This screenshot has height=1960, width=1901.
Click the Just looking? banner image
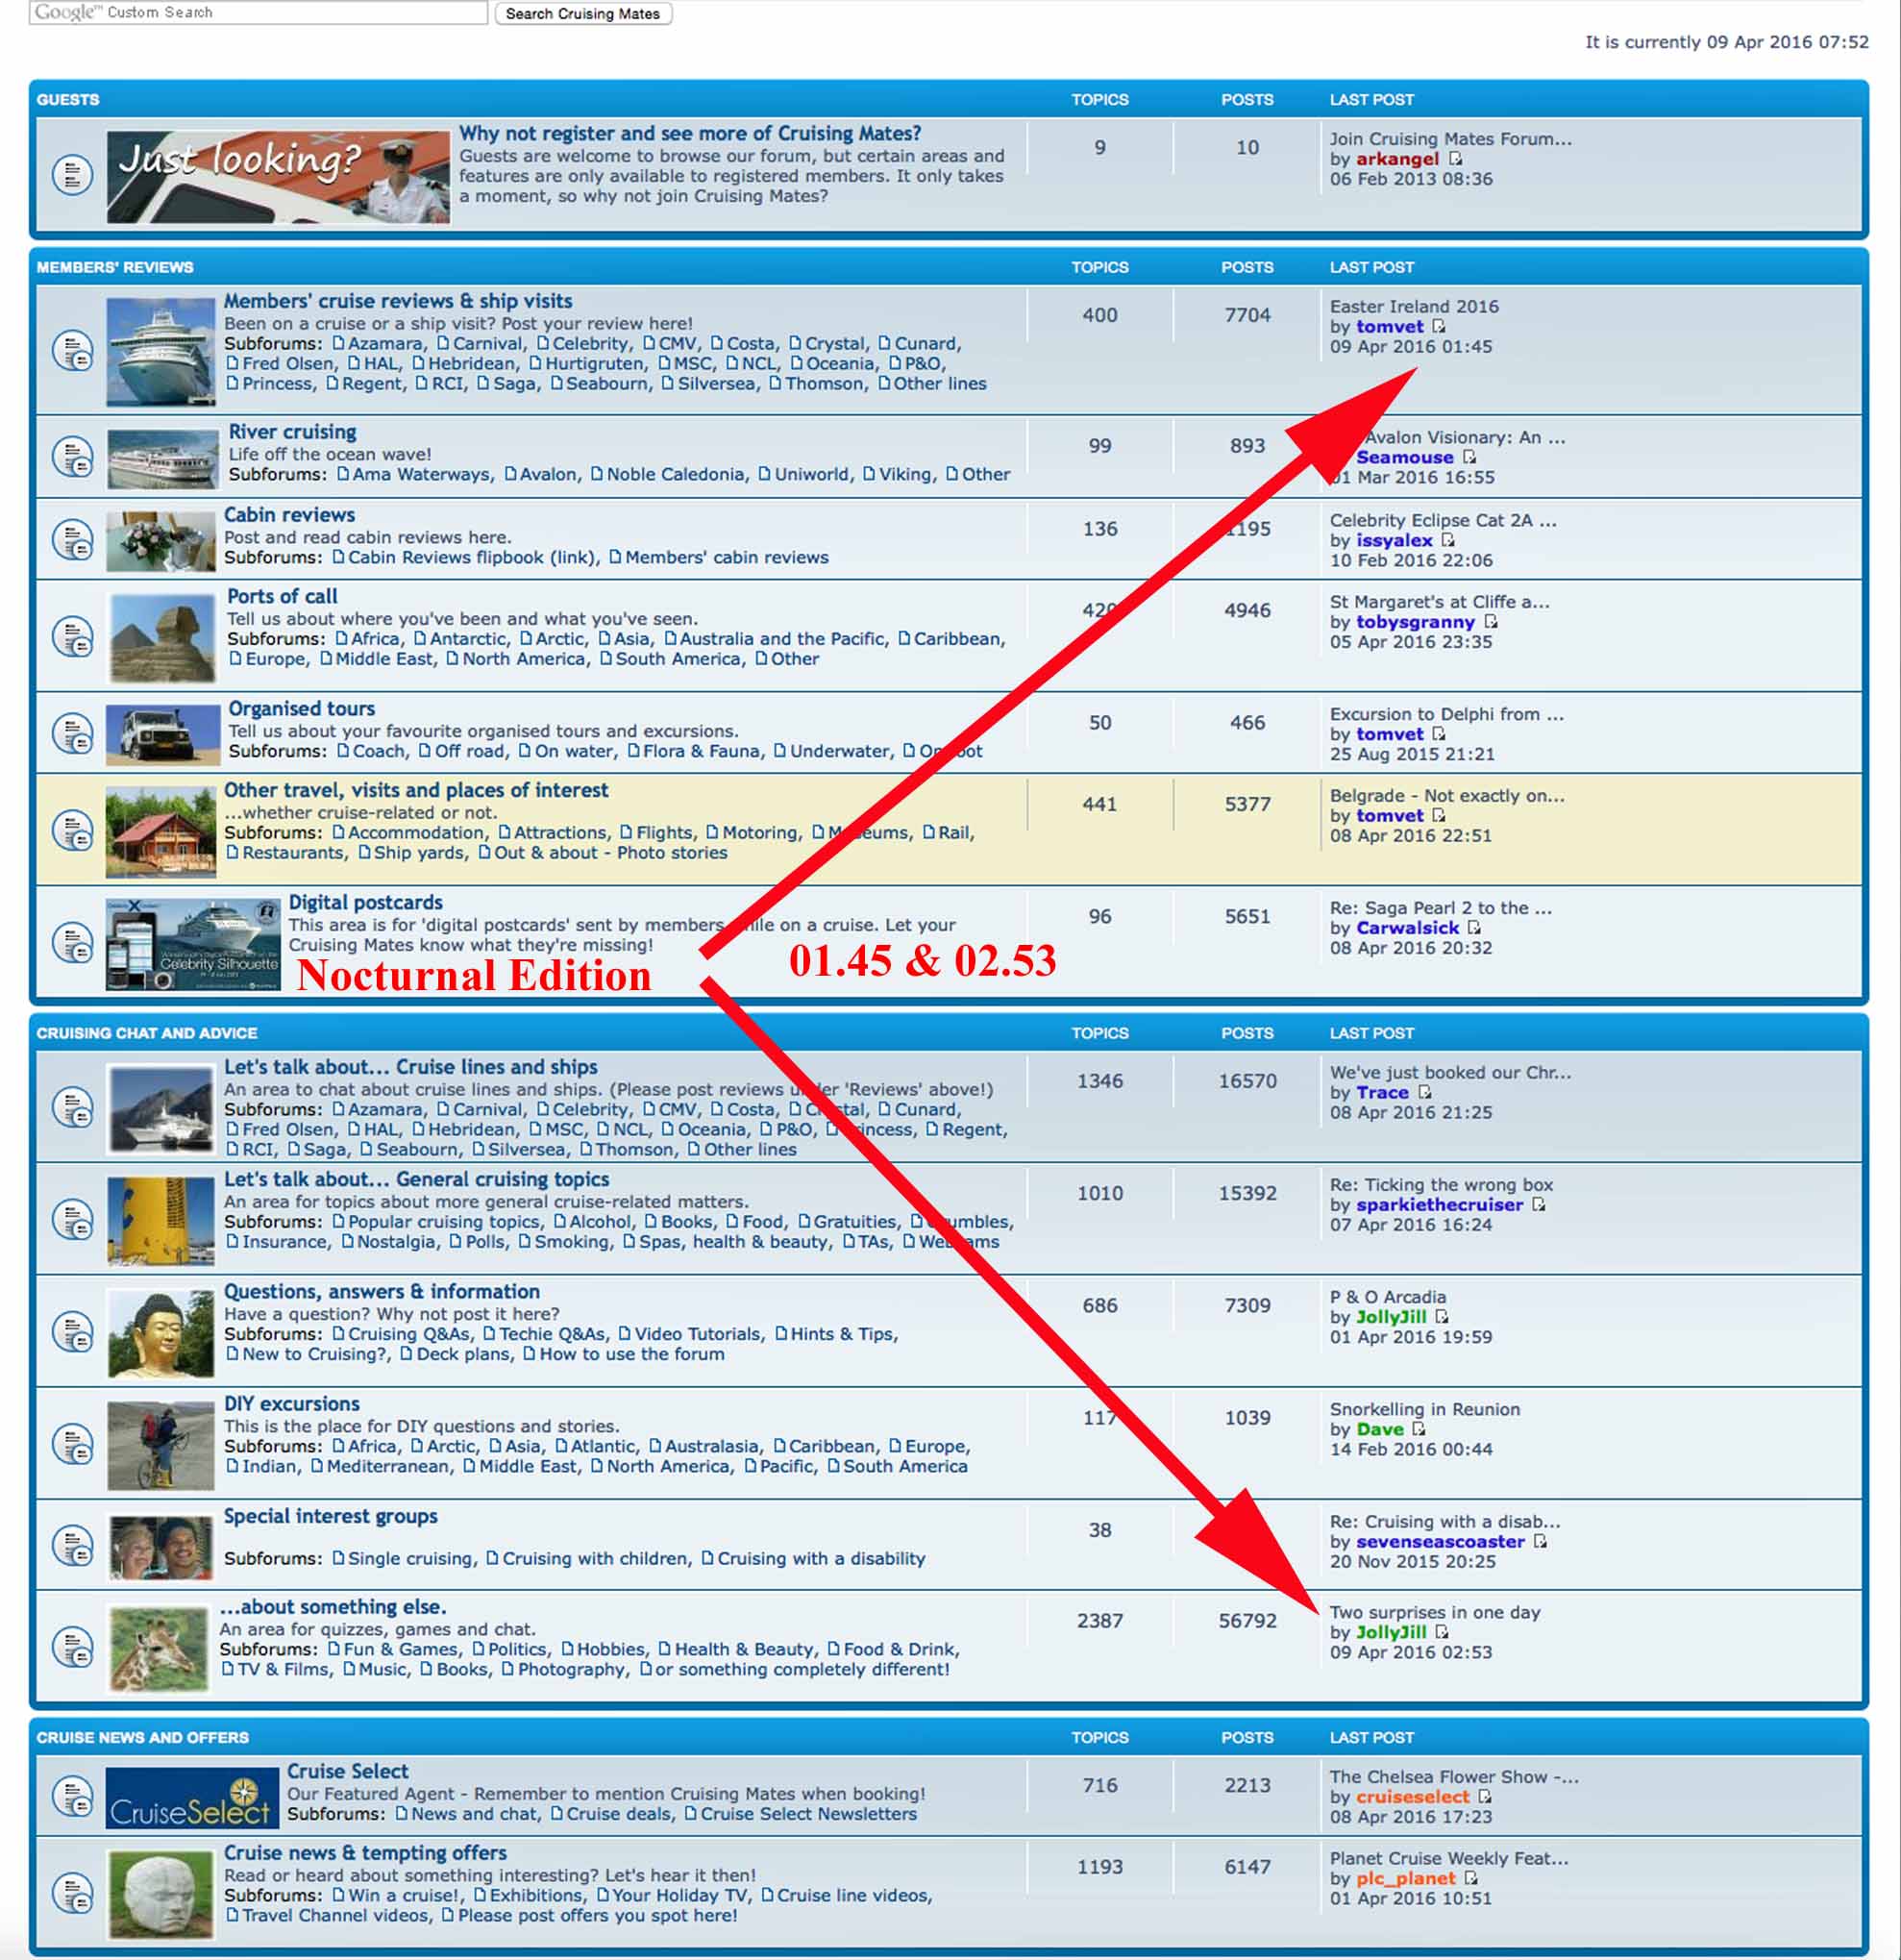[278, 177]
